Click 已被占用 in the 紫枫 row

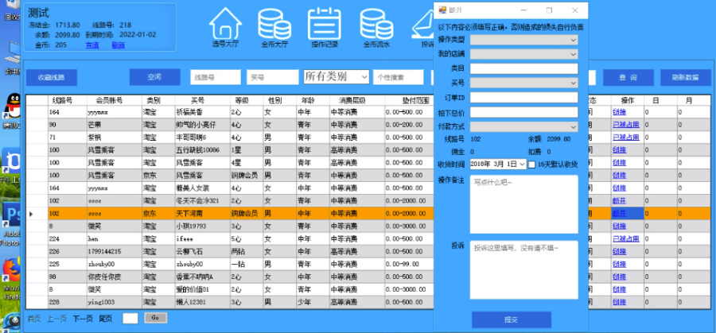point(625,137)
